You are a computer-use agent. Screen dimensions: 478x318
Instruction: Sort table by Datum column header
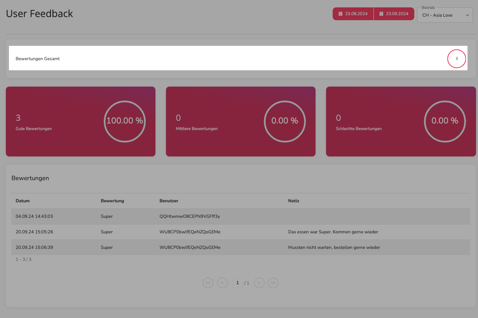(x=23, y=201)
